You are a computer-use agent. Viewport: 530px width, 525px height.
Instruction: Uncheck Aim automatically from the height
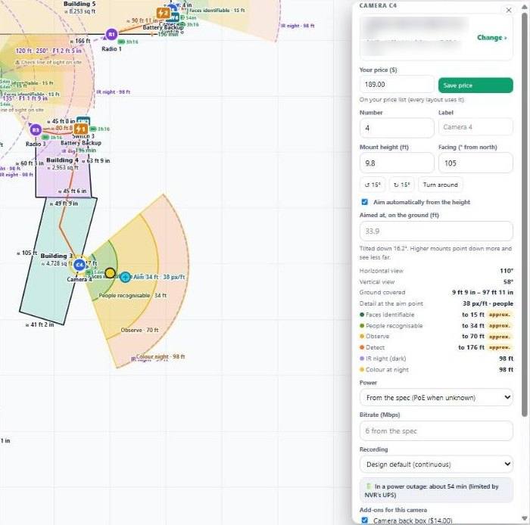[x=365, y=202]
